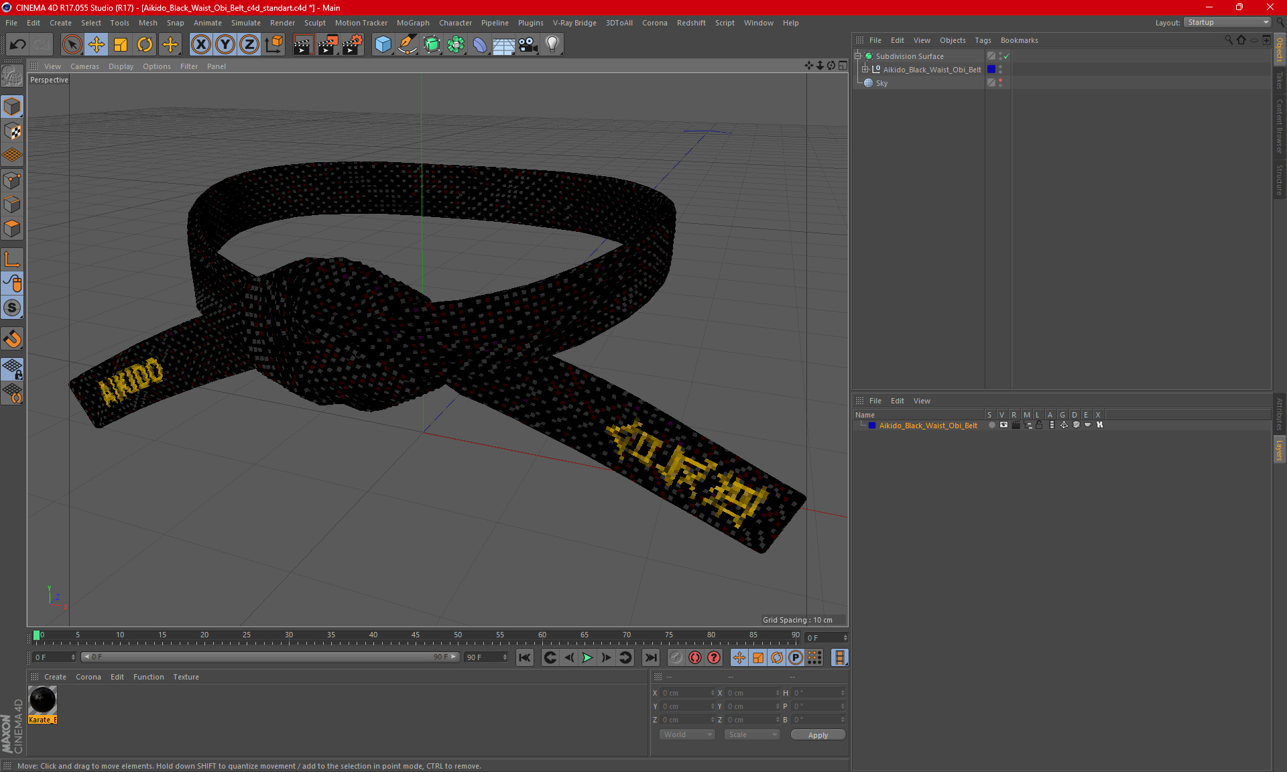Play the animation forward
This screenshot has width=1287, height=772.
[587, 657]
